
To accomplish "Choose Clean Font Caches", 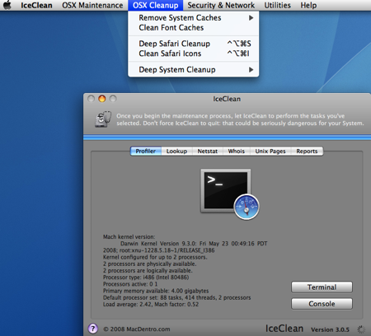I will point(193,28).
